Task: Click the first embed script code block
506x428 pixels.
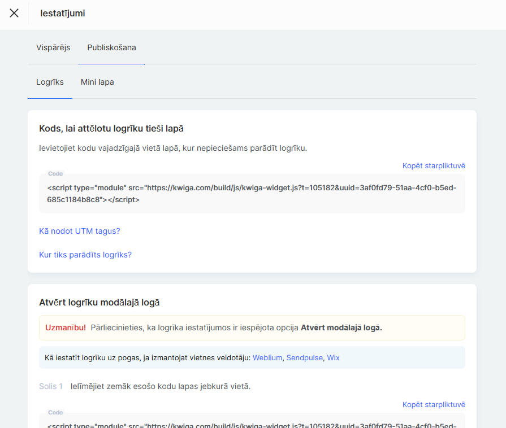Action: [x=252, y=193]
